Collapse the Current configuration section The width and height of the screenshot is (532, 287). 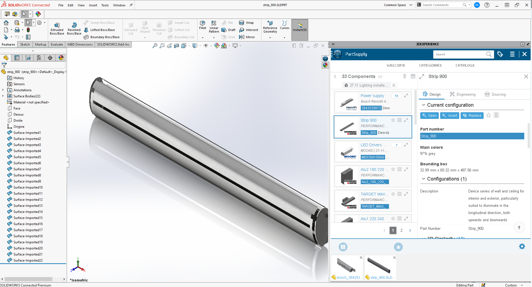pyautogui.click(x=423, y=105)
